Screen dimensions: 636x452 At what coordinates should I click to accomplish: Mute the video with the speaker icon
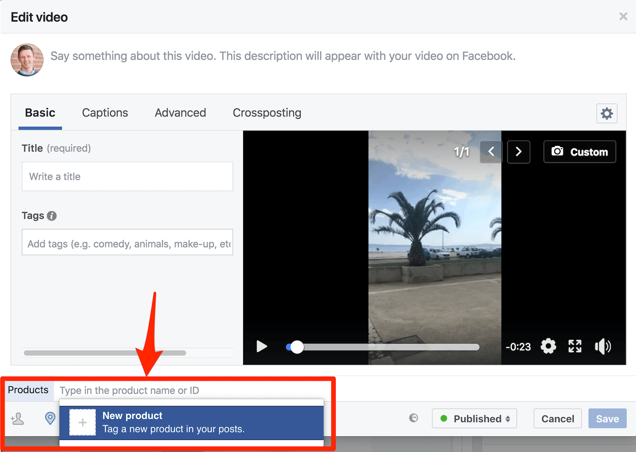[x=603, y=346]
